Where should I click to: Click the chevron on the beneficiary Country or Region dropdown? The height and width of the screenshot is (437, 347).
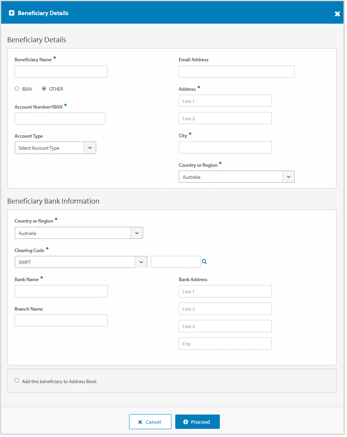coord(288,176)
